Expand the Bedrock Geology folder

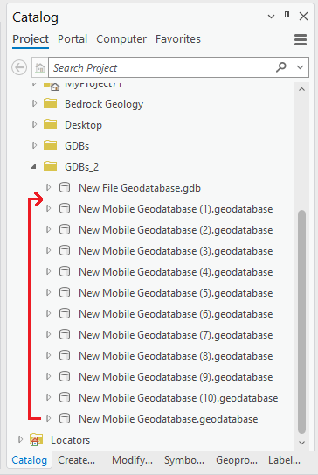pos(34,103)
